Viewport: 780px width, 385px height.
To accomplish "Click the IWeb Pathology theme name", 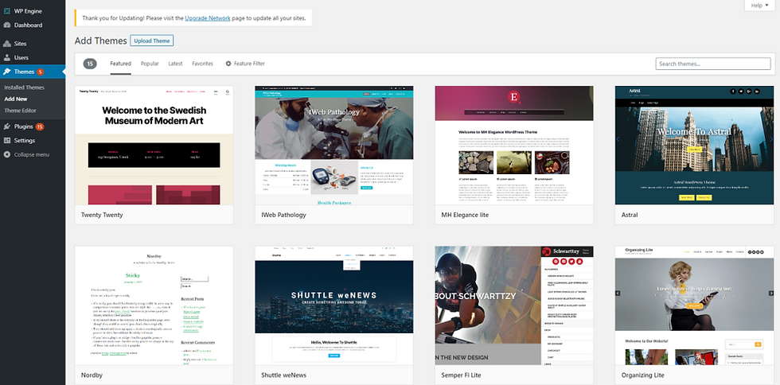I will 283,215.
